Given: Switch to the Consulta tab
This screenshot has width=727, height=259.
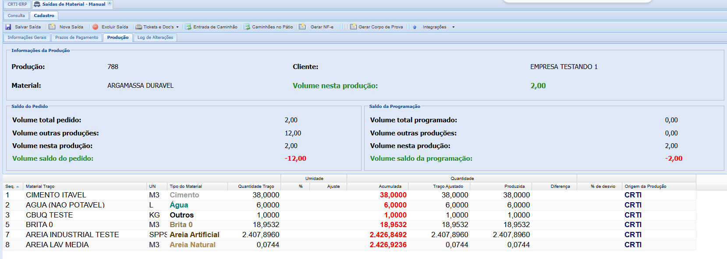Looking at the screenshot, I should pos(16,16).
